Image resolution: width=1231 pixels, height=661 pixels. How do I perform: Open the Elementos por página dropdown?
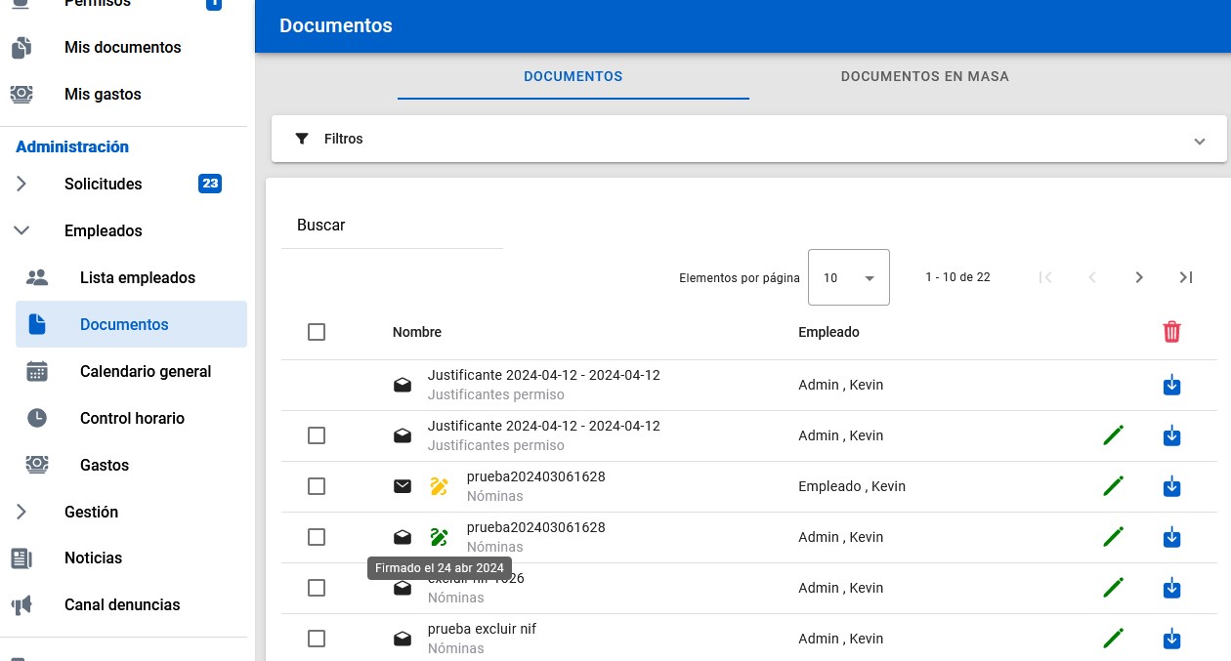point(848,277)
